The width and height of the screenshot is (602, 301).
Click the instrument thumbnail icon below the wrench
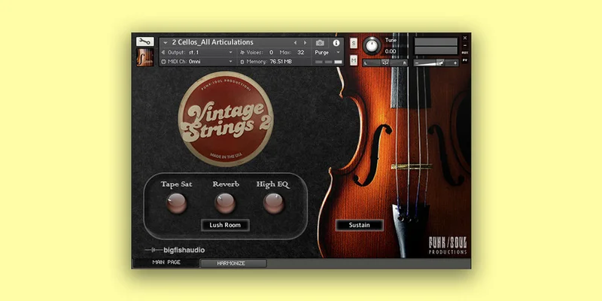coord(144,57)
